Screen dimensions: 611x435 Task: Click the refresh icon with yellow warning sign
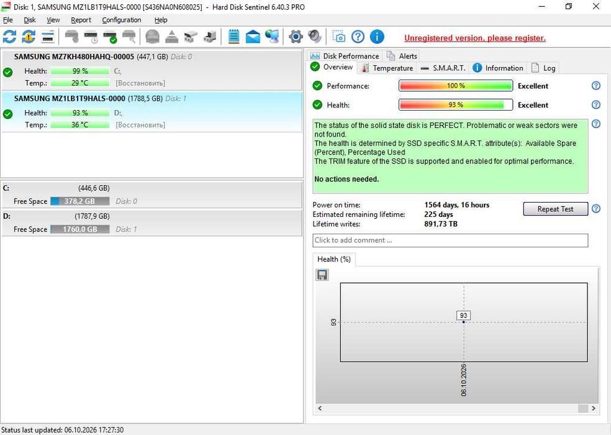(29, 37)
